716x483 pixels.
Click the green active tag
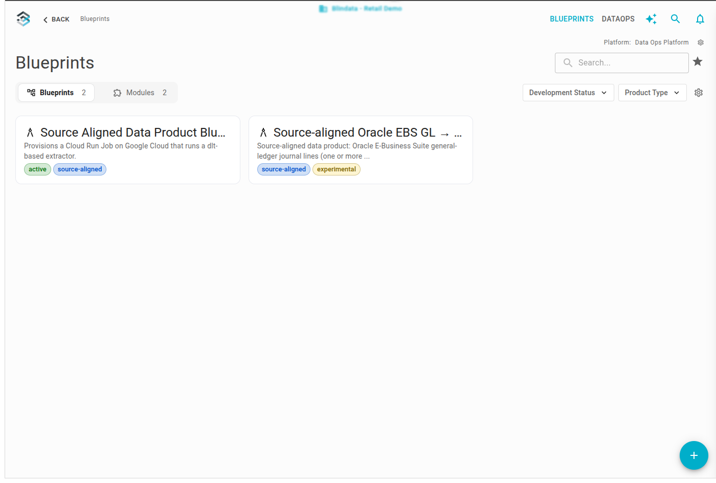(x=37, y=169)
